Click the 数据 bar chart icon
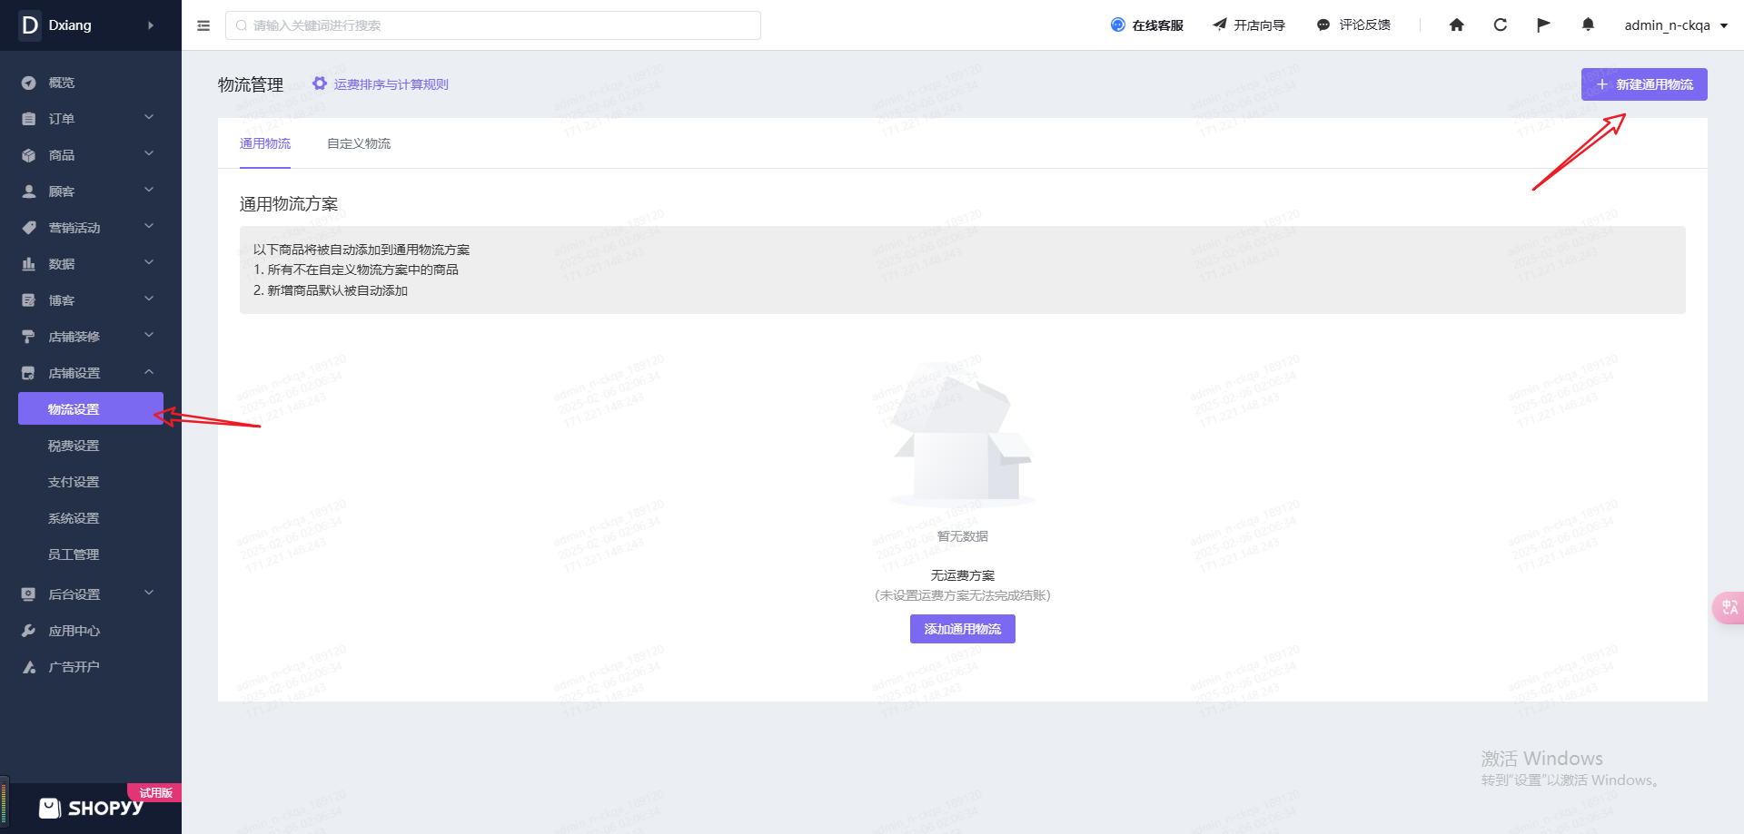This screenshot has width=1744, height=834. (29, 264)
